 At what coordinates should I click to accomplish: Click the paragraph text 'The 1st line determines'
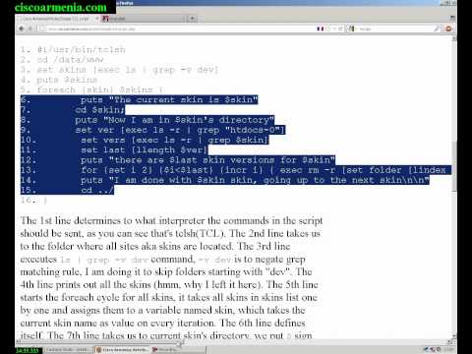71,220
